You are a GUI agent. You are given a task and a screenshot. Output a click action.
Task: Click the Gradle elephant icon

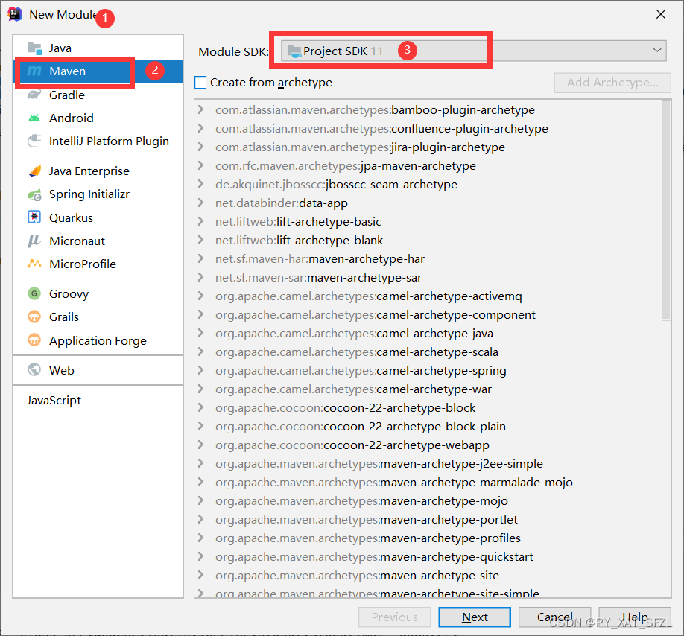click(x=34, y=95)
